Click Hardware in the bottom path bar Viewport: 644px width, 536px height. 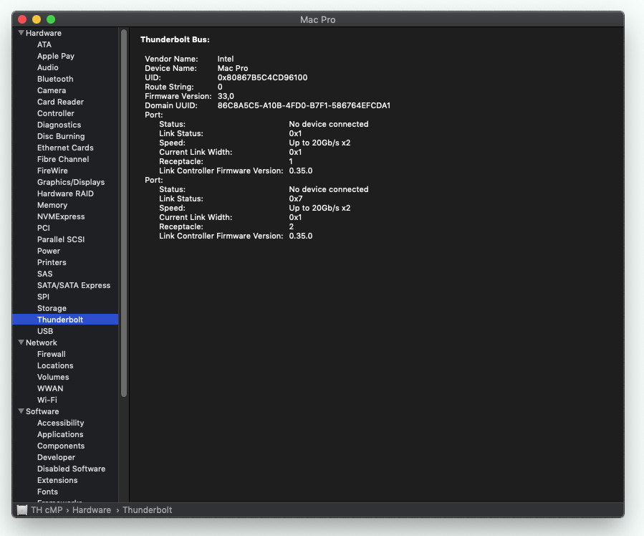point(92,510)
